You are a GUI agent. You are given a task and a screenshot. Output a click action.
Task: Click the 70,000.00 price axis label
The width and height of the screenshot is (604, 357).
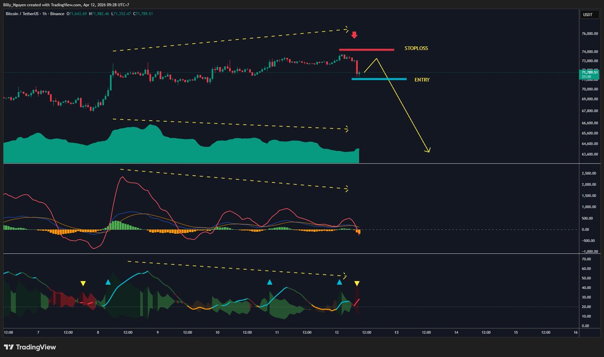click(589, 89)
